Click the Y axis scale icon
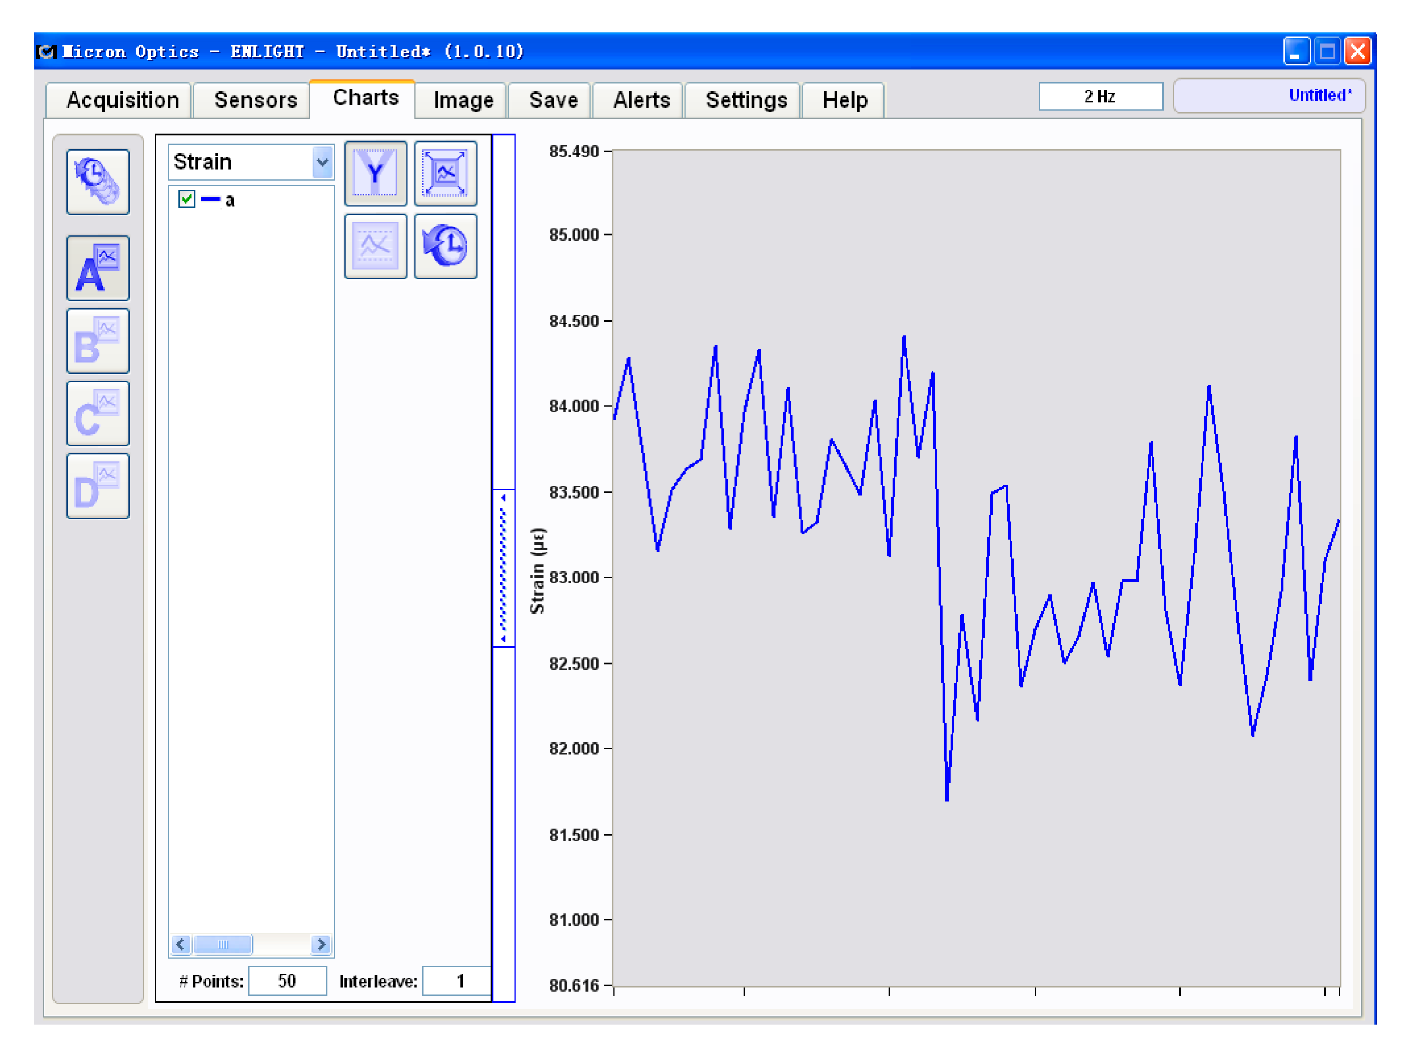 (376, 173)
